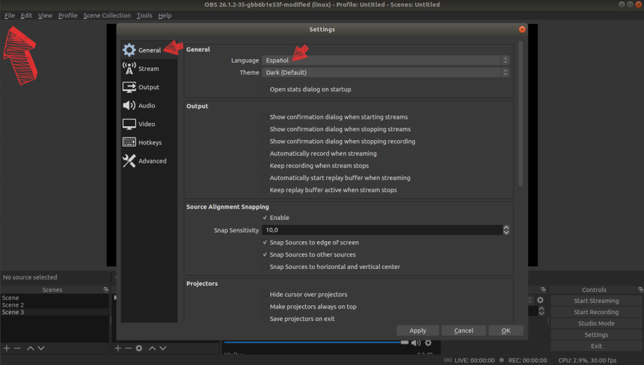The width and height of the screenshot is (644, 365).
Task: Check Make projectors always on top
Action: click(x=265, y=307)
